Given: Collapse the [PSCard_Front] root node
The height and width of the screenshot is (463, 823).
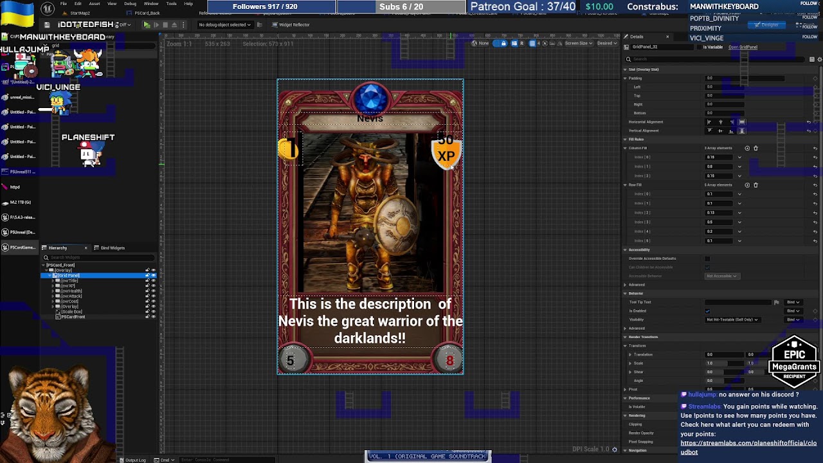Looking at the screenshot, I should point(44,265).
